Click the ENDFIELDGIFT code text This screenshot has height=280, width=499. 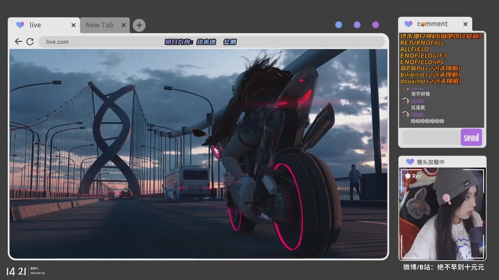click(424, 55)
